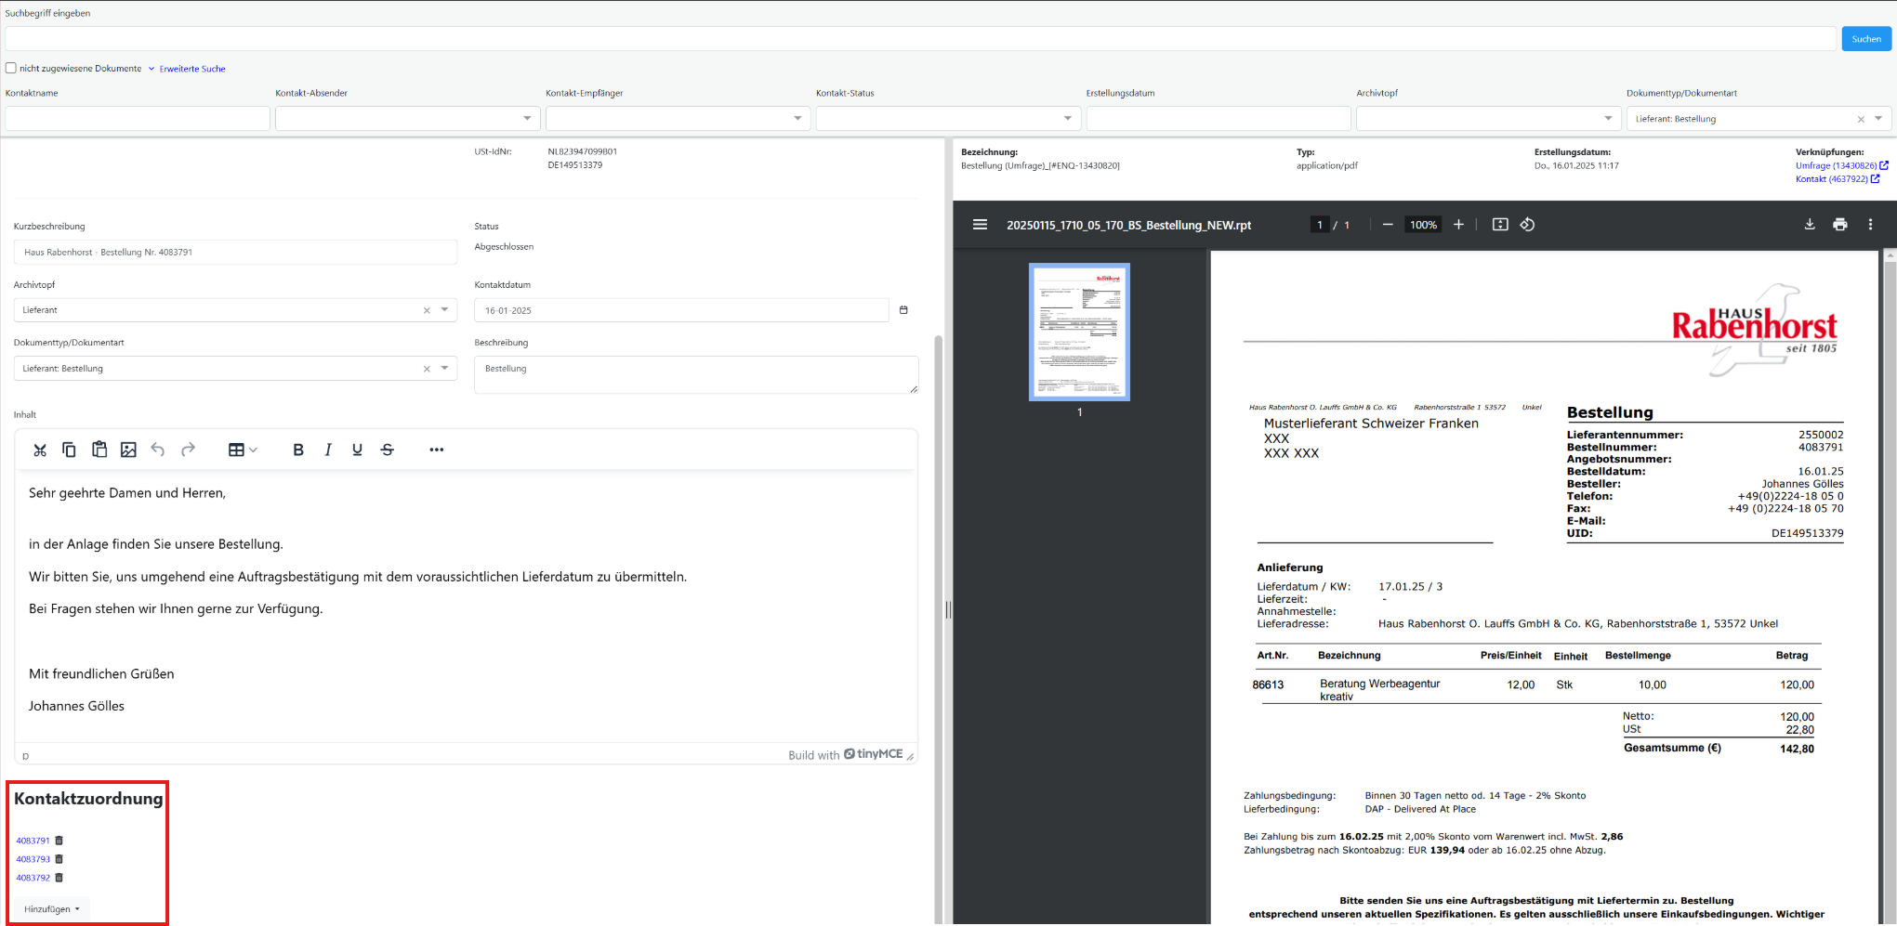Enable 'nicht zugewiesene Dokumente' checkbox

(11, 68)
